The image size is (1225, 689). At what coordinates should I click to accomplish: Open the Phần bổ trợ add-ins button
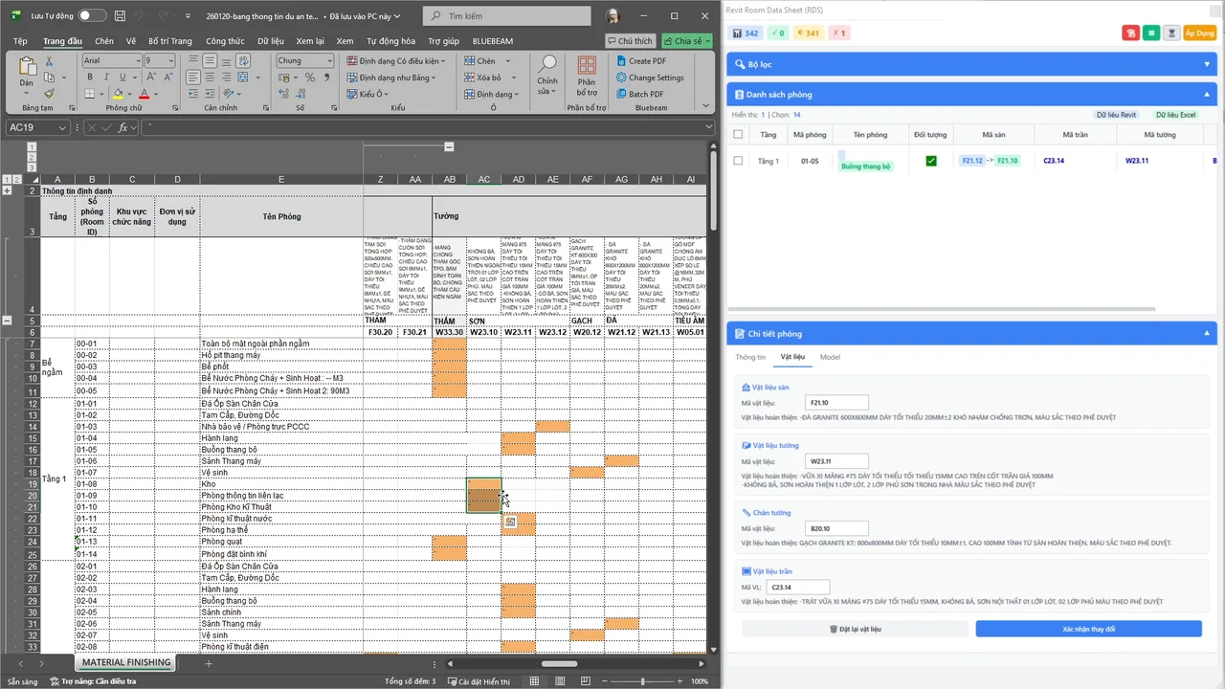tap(587, 74)
